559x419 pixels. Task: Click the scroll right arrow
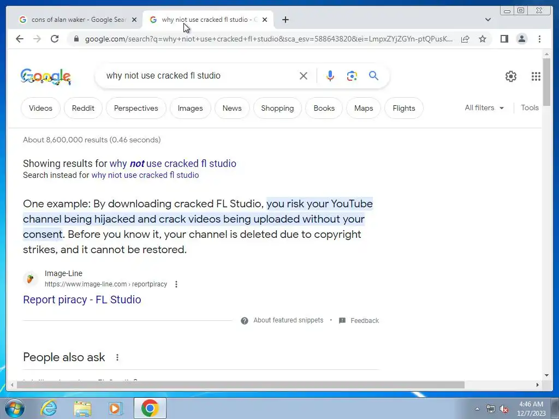point(538,385)
